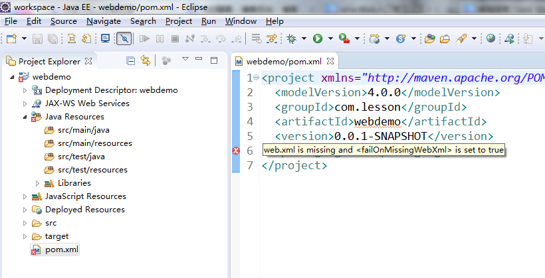Open the File menu

tap(11, 21)
